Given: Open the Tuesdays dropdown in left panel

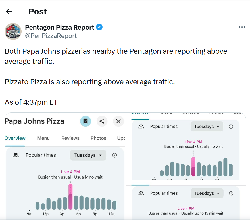Looking at the screenshot, I should pos(88,155).
